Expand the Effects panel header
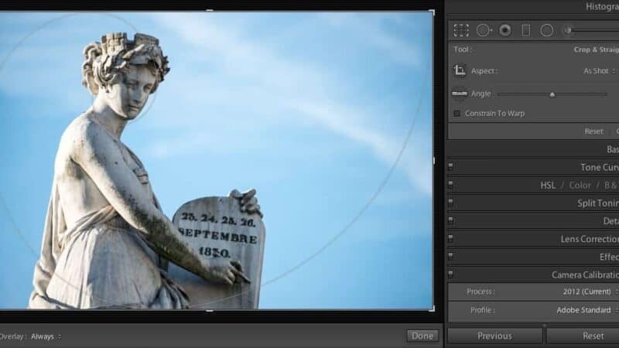 tap(533, 257)
